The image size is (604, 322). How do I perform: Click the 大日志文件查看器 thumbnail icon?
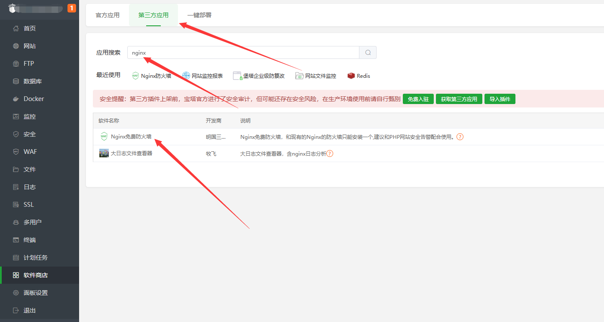104,153
